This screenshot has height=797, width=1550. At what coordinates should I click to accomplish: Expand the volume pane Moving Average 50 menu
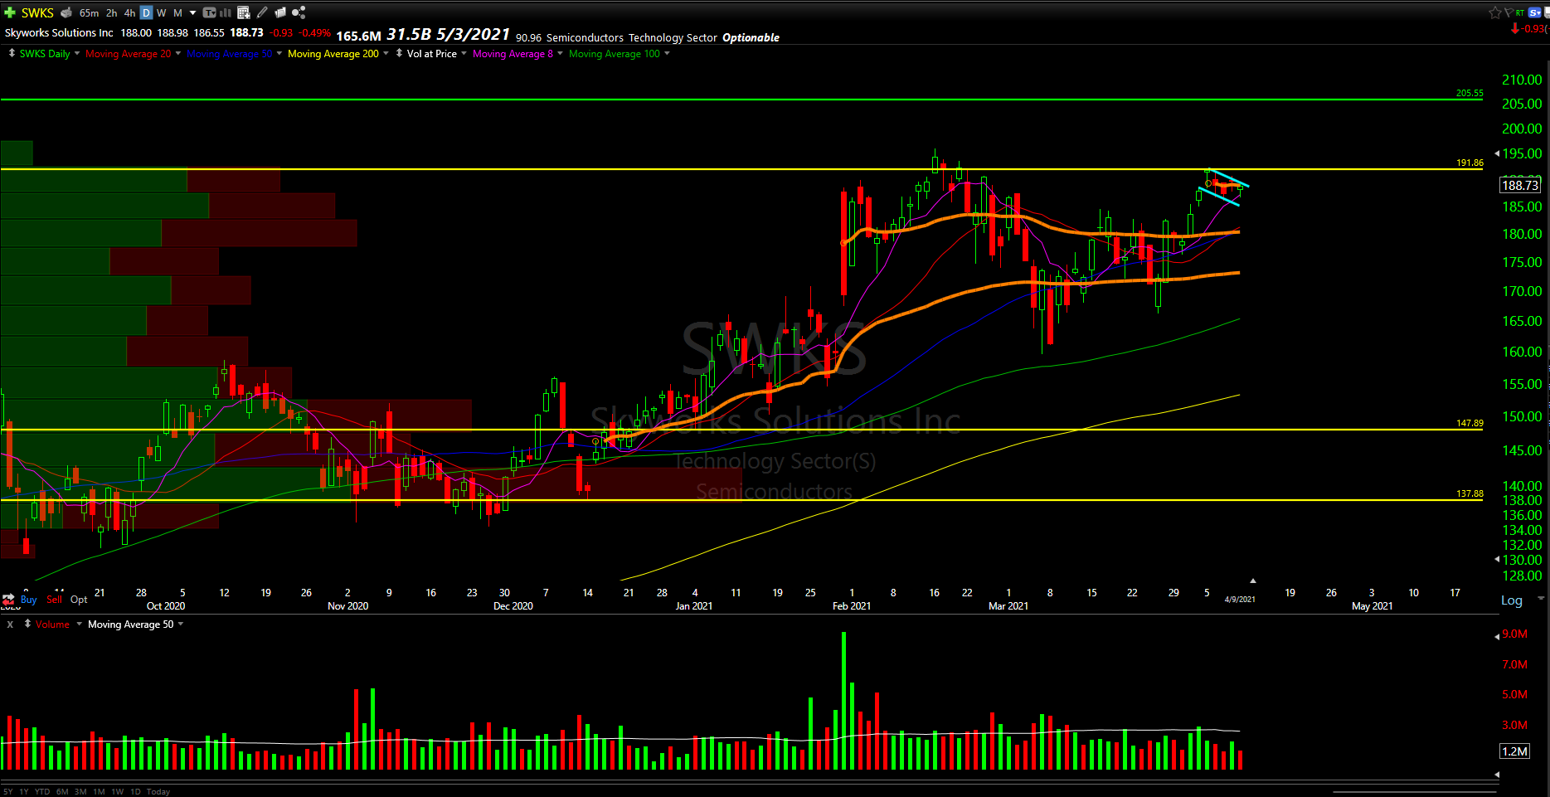pyautogui.click(x=181, y=624)
